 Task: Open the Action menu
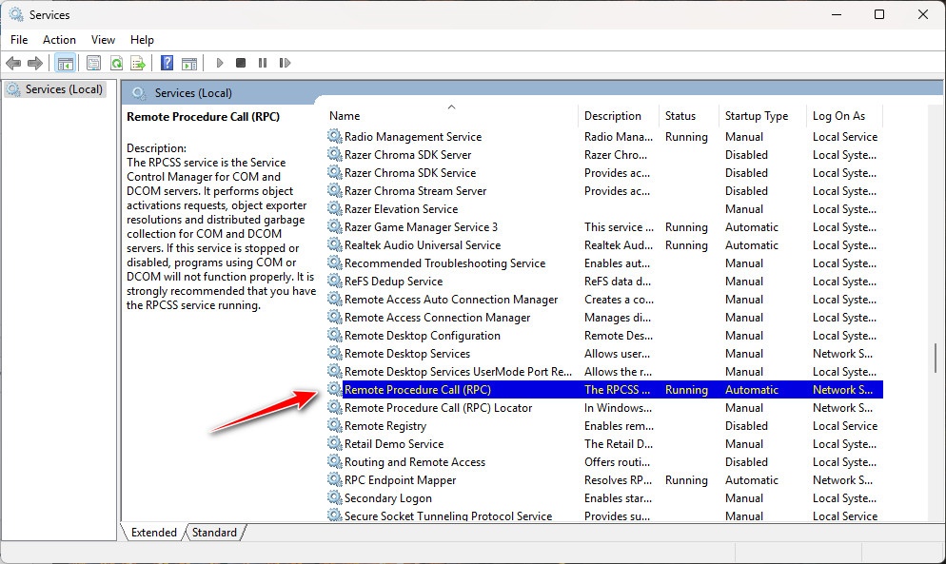pos(59,40)
